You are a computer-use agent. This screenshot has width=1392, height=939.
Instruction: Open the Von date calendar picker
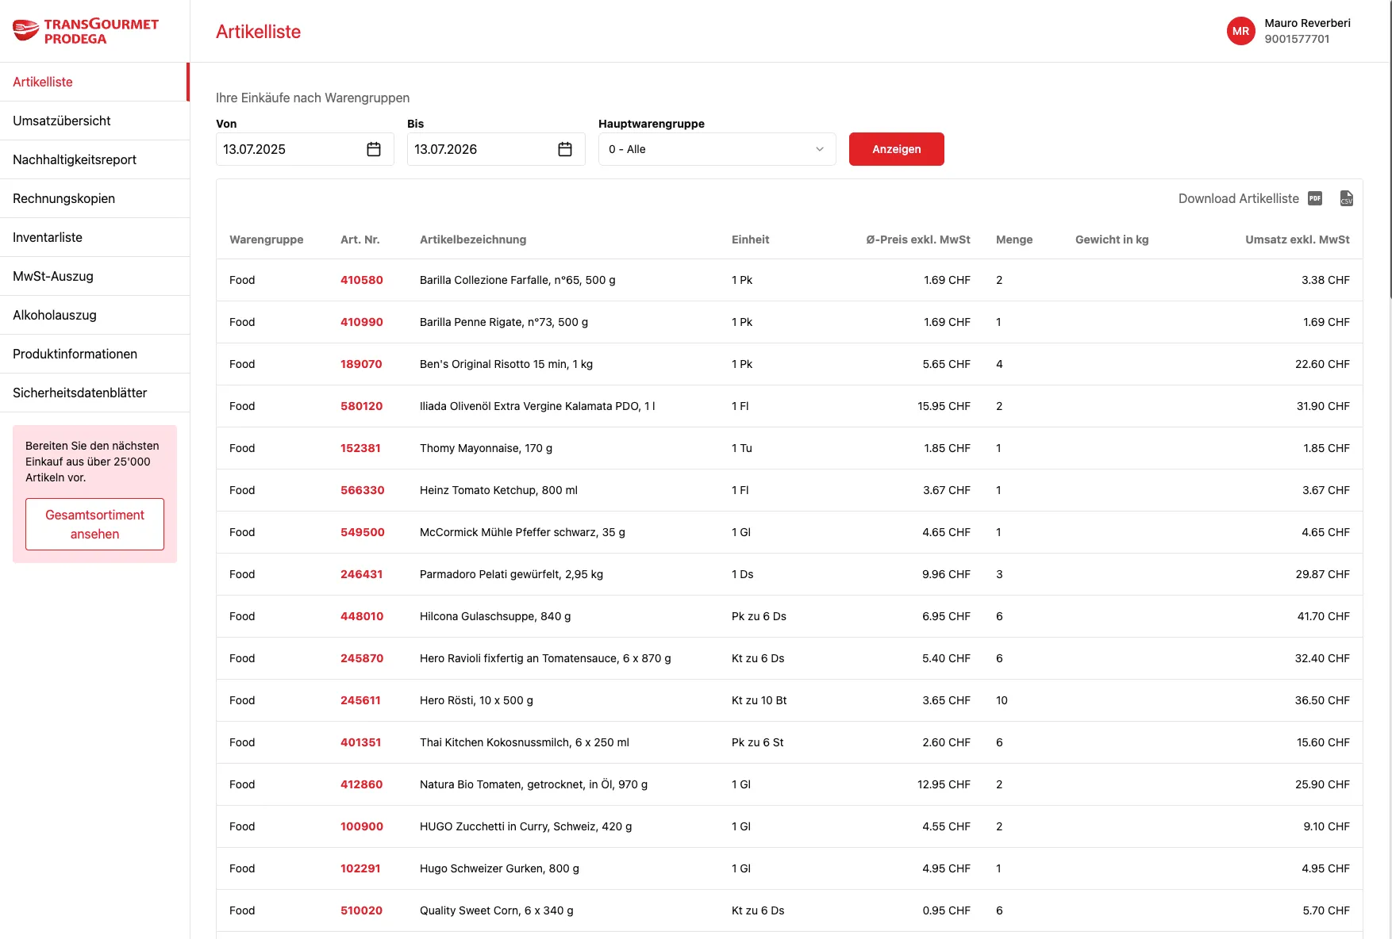(374, 149)
